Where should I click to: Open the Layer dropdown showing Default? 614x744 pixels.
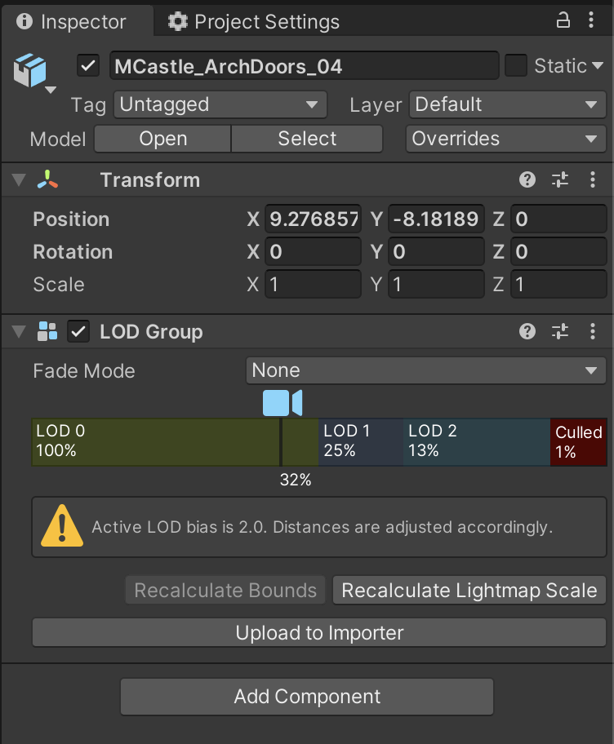506,104
